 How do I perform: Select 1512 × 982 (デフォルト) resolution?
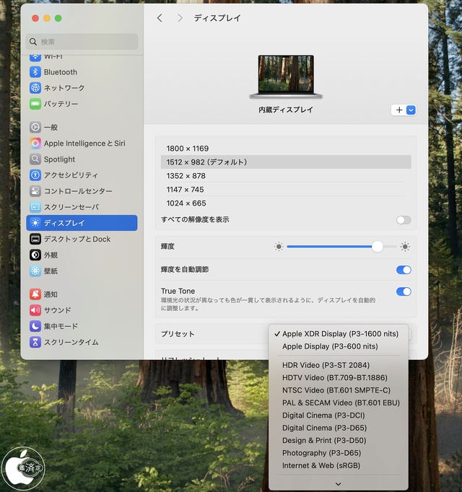click(x=286, y=162)
